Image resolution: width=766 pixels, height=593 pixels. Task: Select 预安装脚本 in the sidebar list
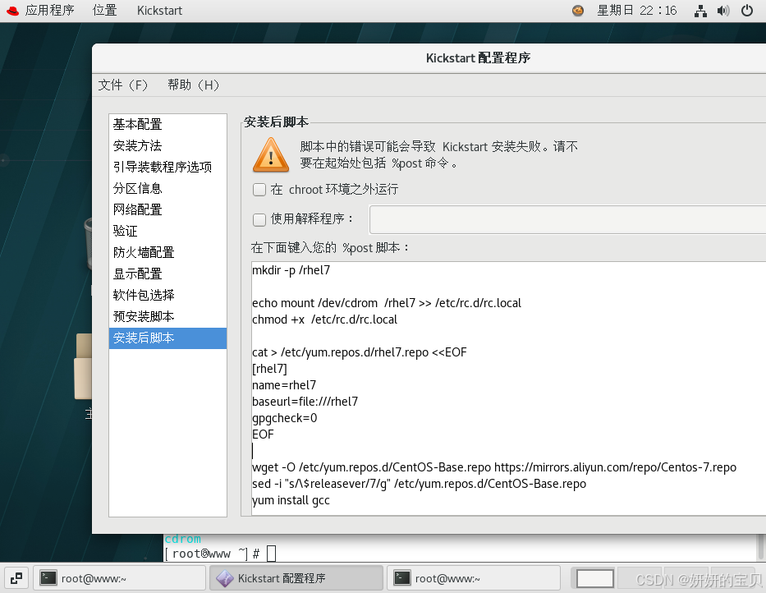[167, 316]
